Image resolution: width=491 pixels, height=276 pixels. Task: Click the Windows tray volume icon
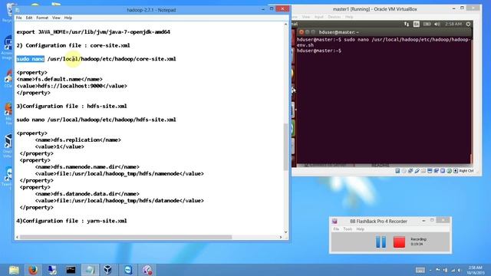coord(460,270)
